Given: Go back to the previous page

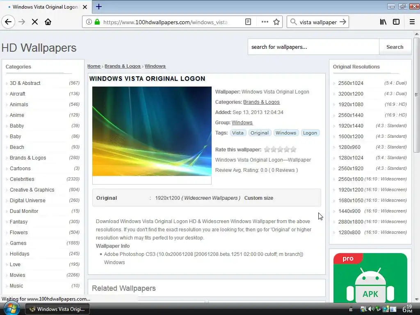Looking at the screenshot, I should coord(8,22).
